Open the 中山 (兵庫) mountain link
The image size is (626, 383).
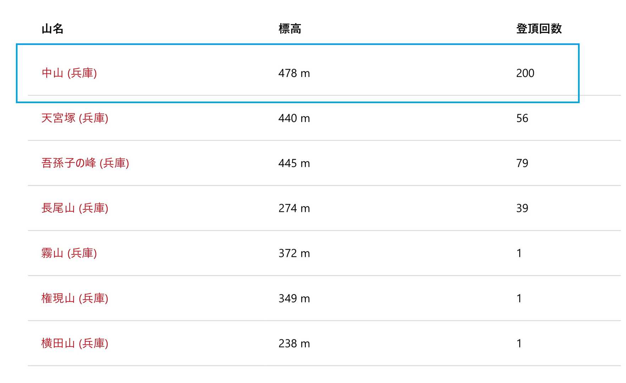point(69,73)
